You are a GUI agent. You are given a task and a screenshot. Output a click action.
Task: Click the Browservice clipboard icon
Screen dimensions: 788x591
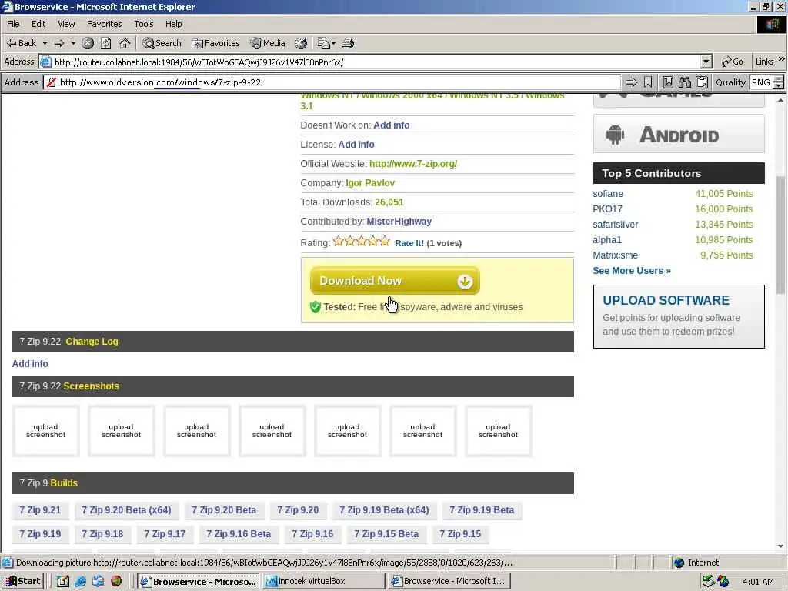tap(702, 82)
